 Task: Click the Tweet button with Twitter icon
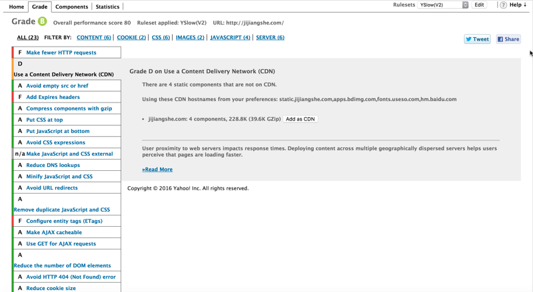477,39
